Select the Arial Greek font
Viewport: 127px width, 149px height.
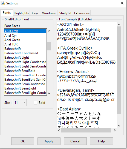click(x=25, y=40)
